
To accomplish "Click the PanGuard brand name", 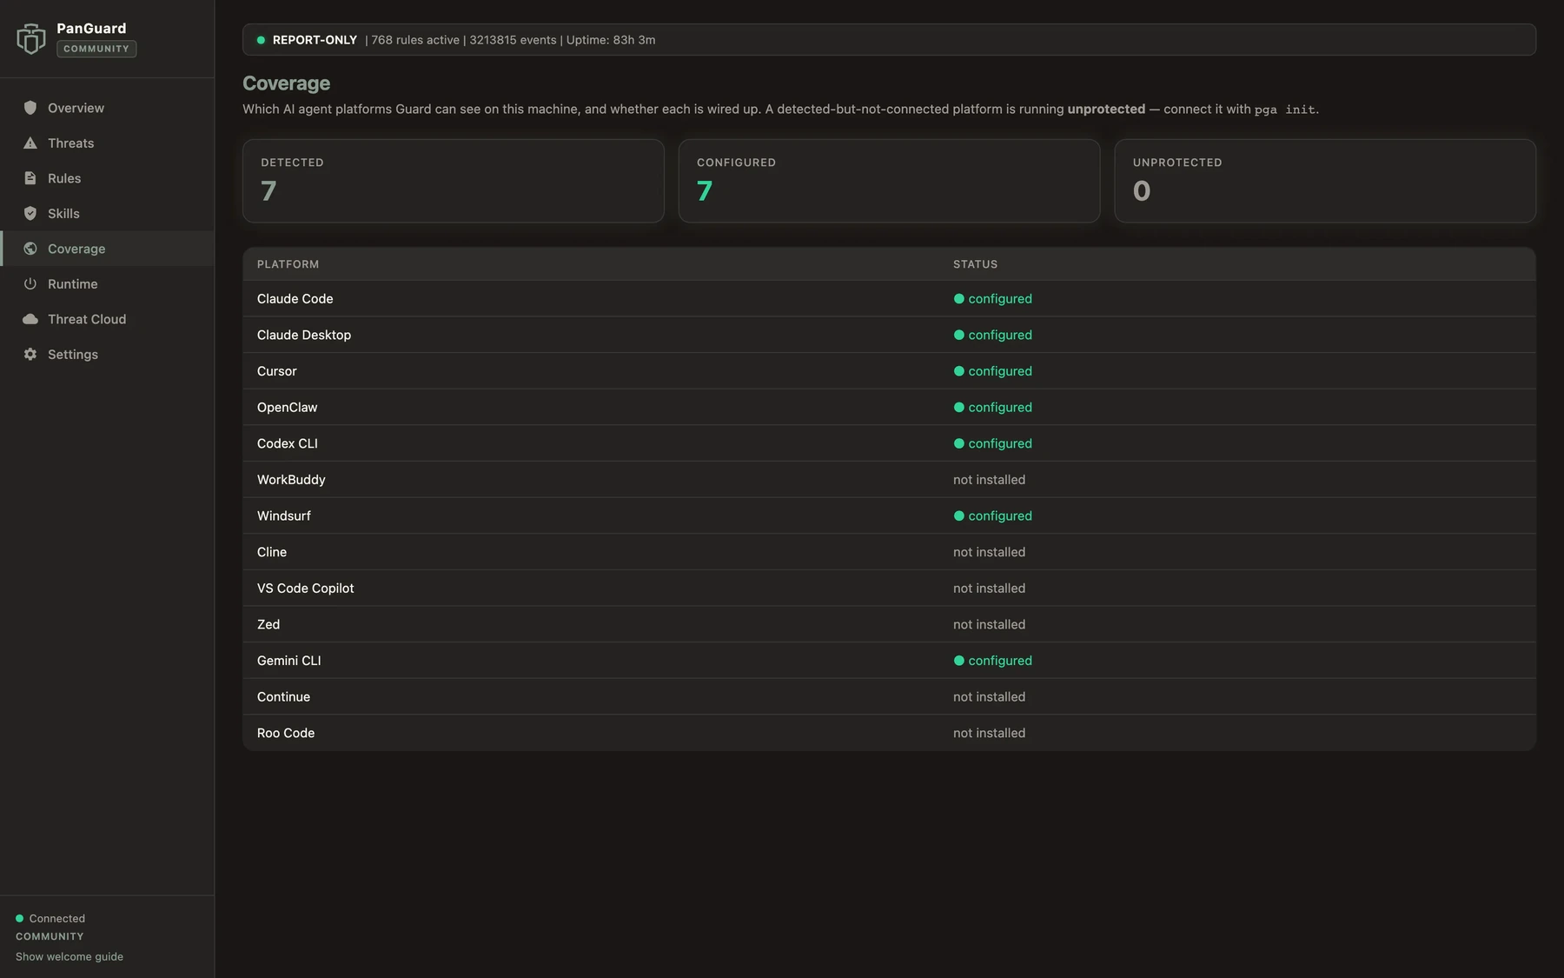I will [x=91, y=29].
